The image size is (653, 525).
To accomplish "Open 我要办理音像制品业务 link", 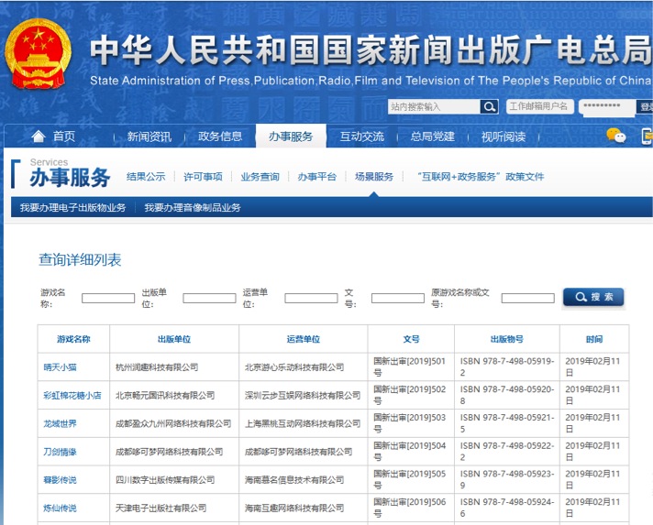I will (193, 208).
